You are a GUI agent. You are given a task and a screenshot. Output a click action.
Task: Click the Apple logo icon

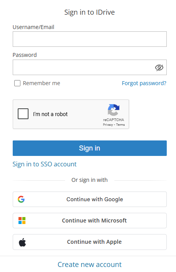click(x=22, y=242)
